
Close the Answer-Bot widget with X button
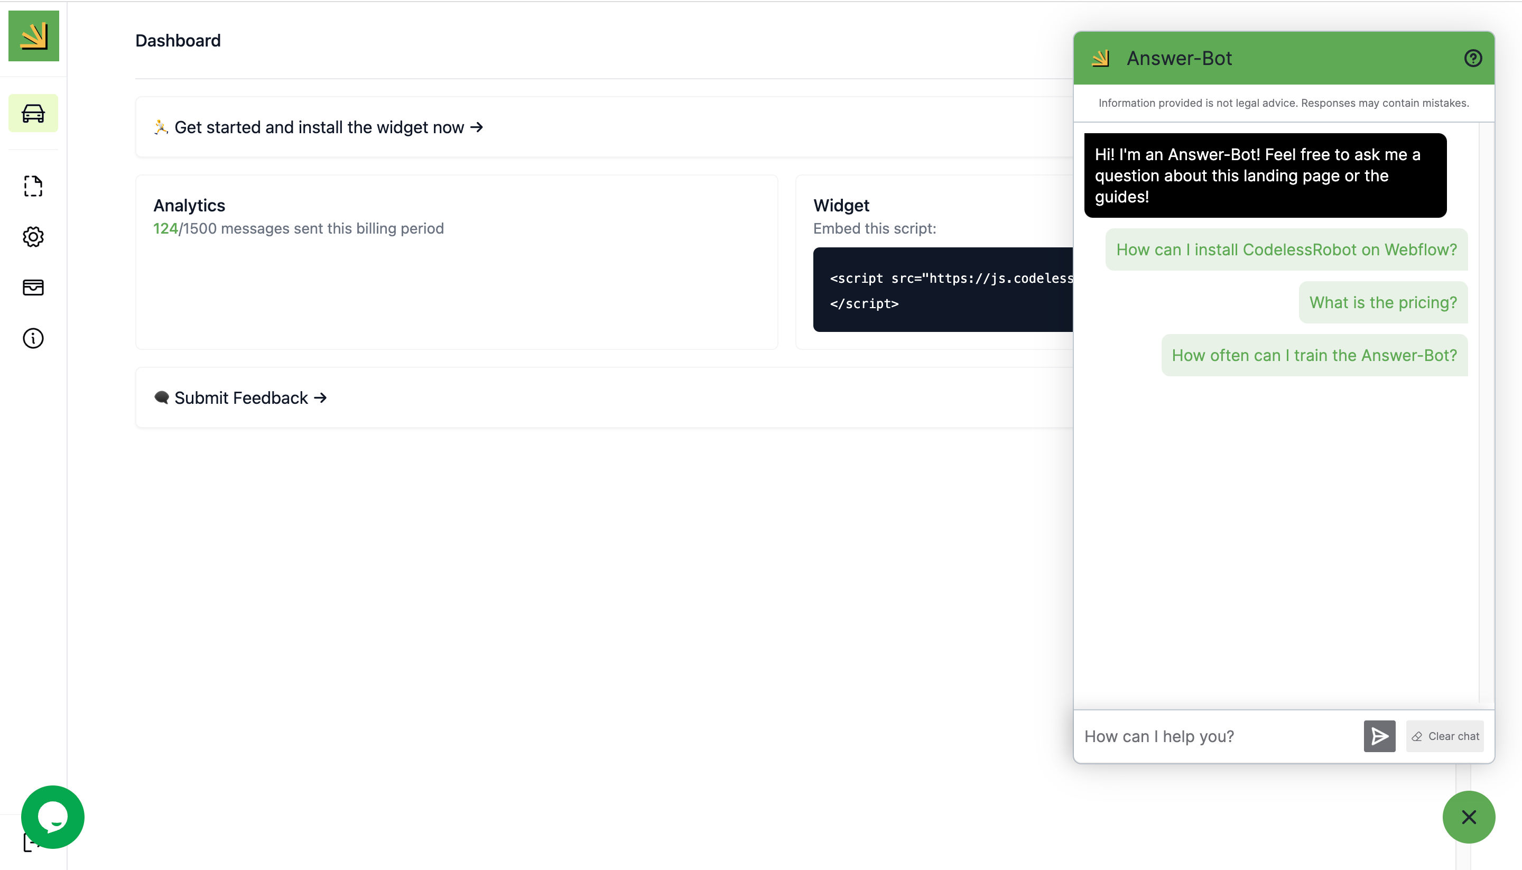coord(1469,817)
